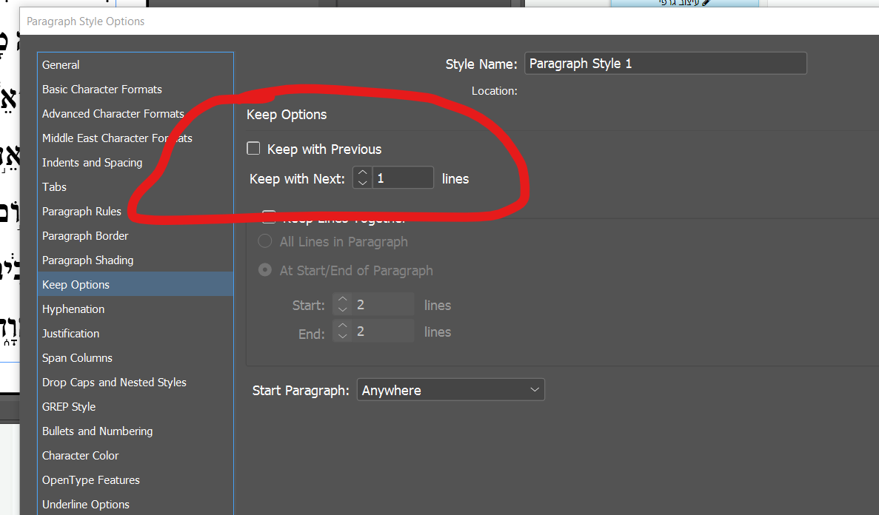The width and height of the screenshot is (879, 515).
Task: Open Paragraph Border settings
Action: point(135,236)
